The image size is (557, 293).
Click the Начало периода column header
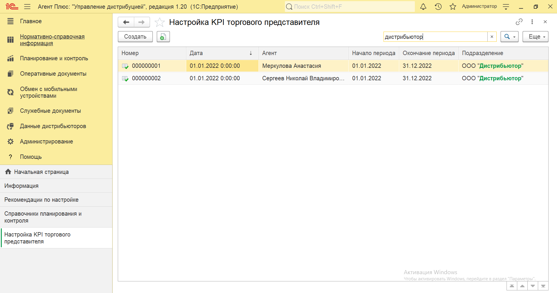pyautogui.click(x=374, y=53)
